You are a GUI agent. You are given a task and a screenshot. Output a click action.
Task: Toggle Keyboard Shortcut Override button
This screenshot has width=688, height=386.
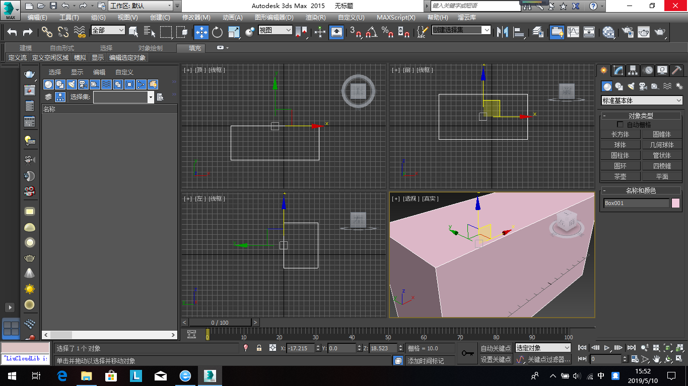[336, 32]
